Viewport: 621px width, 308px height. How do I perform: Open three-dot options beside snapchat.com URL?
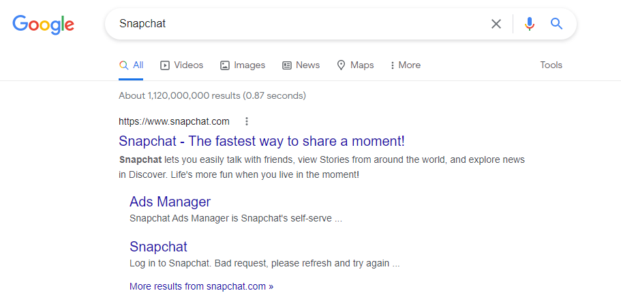coord(247,121)
